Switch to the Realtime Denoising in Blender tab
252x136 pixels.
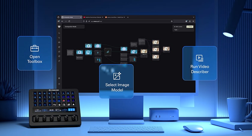[93, 17]
